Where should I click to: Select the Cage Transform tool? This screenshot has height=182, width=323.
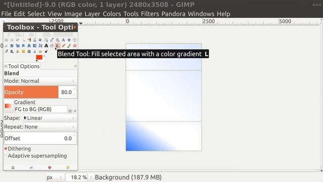click(x=40, y=45)
